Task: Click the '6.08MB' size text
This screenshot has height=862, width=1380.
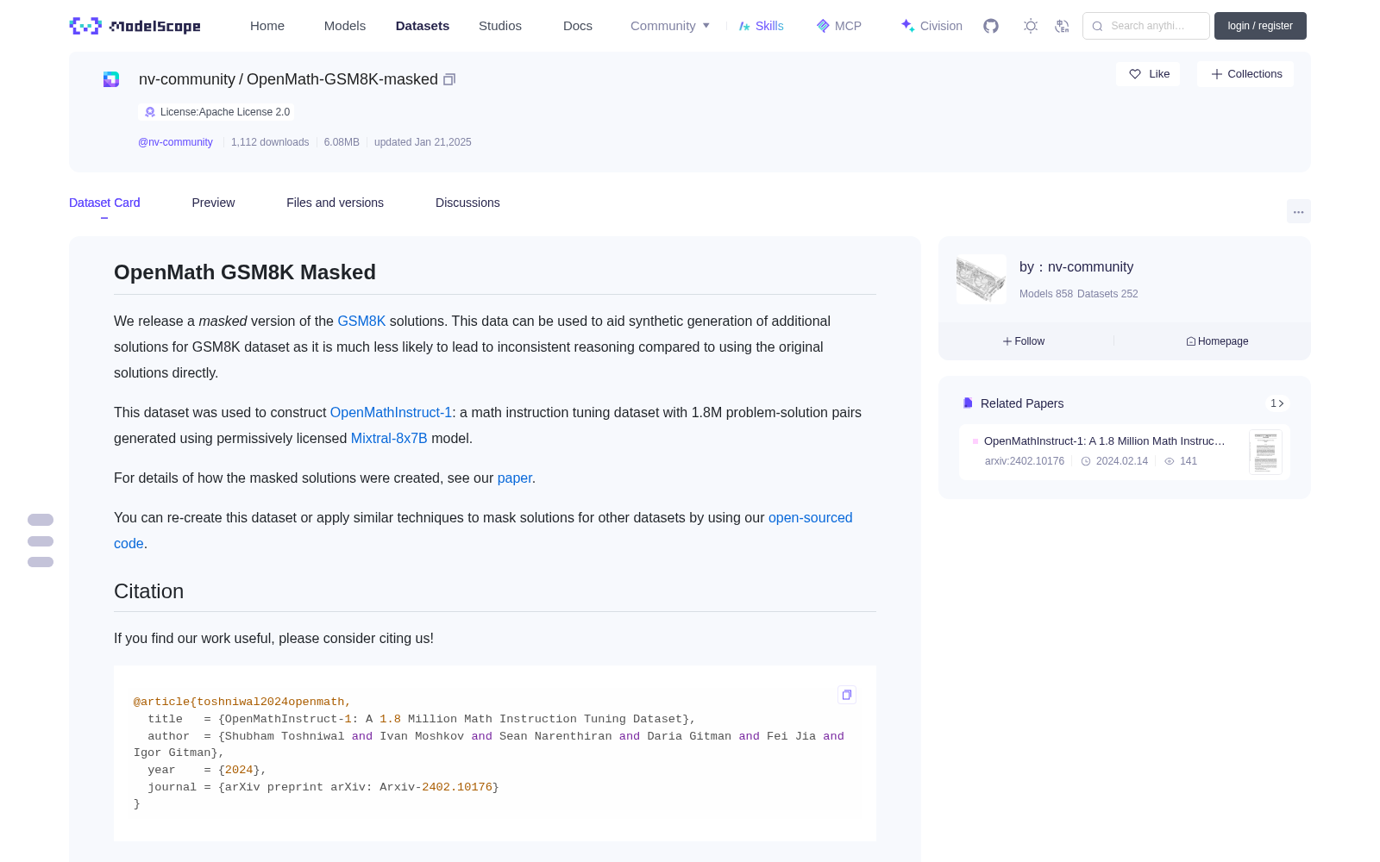Action: tap(342, 142)
